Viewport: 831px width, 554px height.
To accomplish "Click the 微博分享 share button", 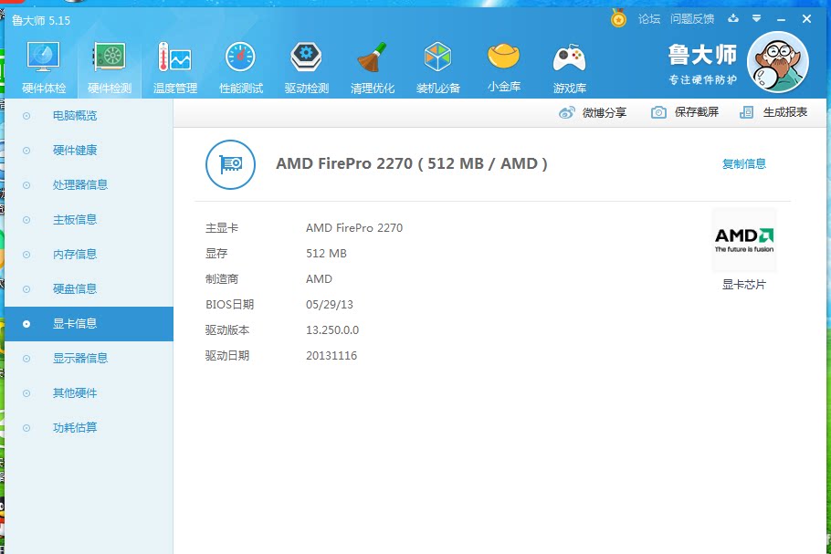I will coord(593,112).
